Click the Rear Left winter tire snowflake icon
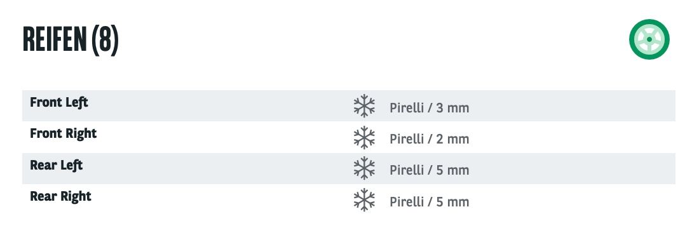This screenshot has width=699, height=235. [x=364, y=168]
